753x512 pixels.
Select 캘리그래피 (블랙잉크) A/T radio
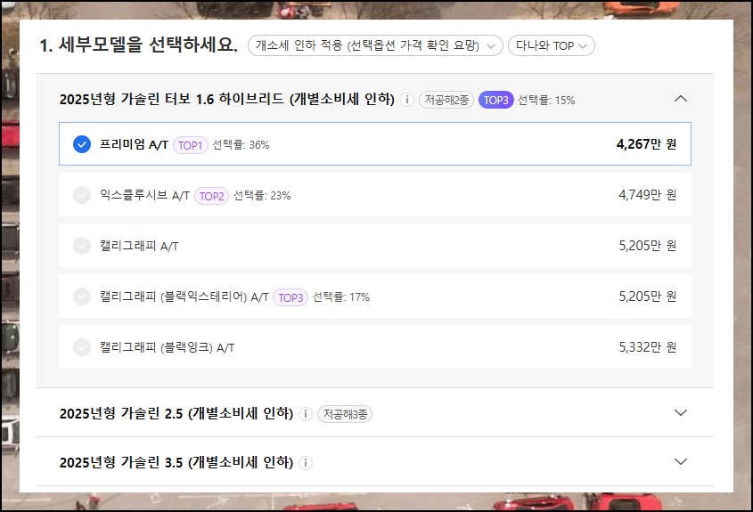click(x=82, y=347)
